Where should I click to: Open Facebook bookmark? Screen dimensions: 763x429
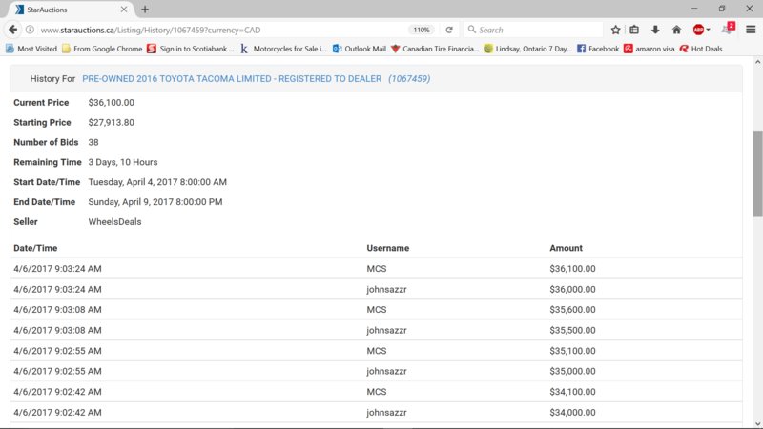pyautogui.click(x=598, y=49)
